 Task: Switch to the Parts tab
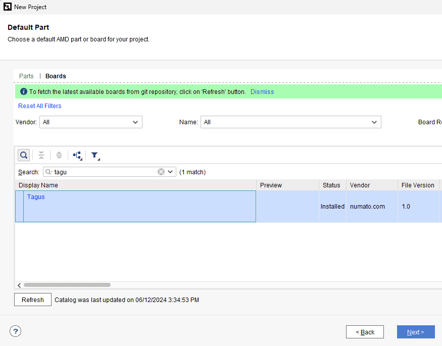(26, 76)
